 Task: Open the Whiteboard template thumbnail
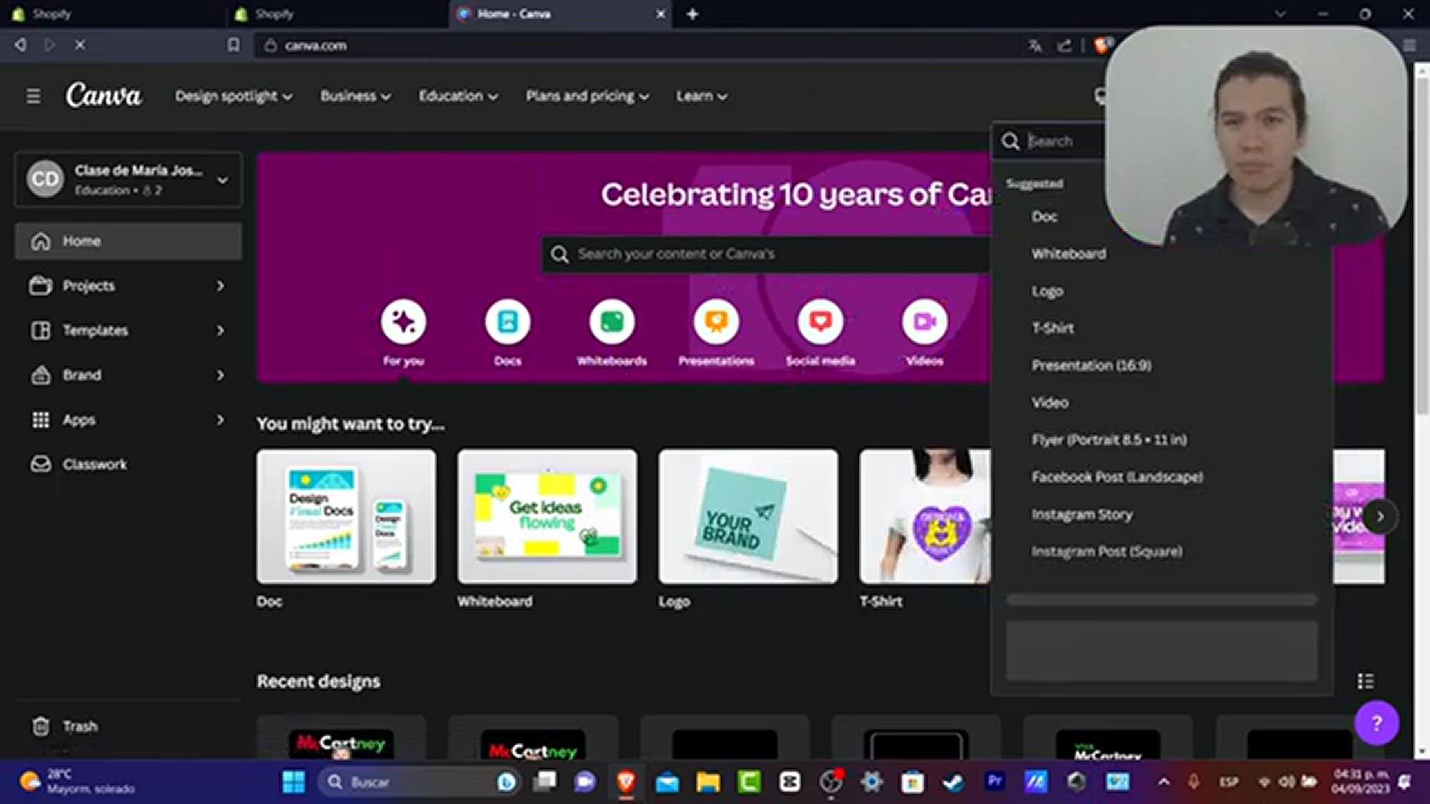(x=547, y=516)
